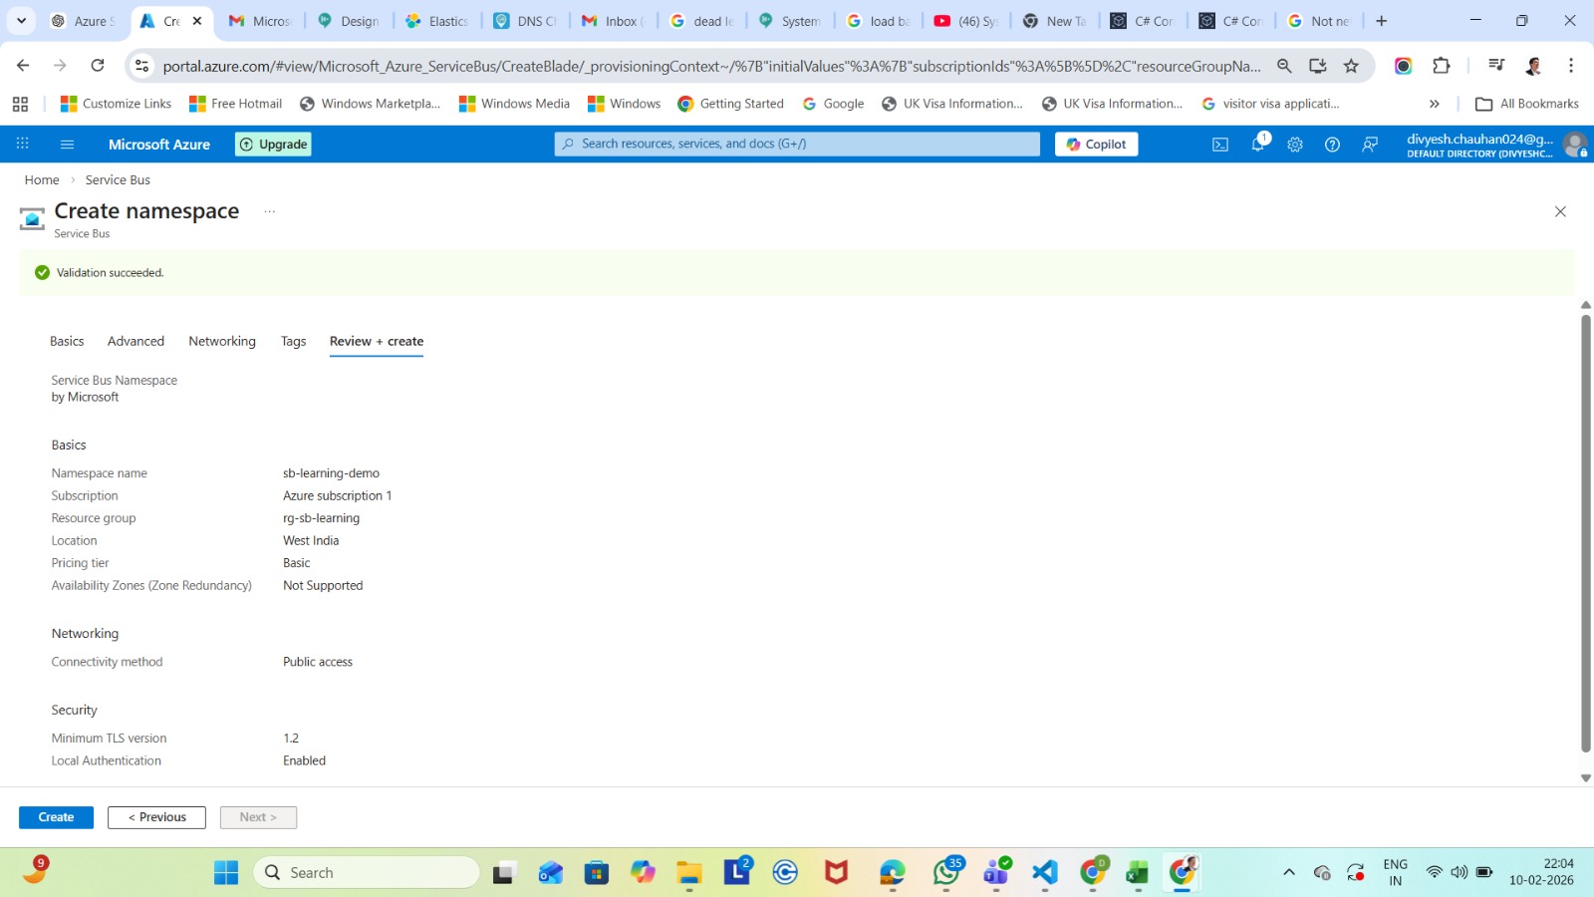Open Visual Studio Code from the taskbar
Screen dimensions: 1594x897
coord(1045,873)
